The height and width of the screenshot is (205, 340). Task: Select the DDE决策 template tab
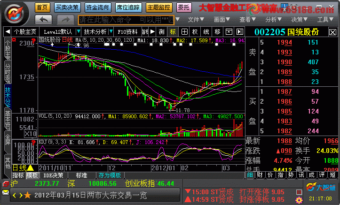coord(53,175)
